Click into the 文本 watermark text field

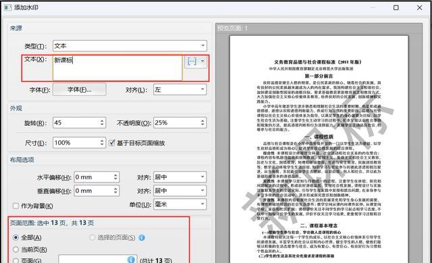tap(117, 68)
